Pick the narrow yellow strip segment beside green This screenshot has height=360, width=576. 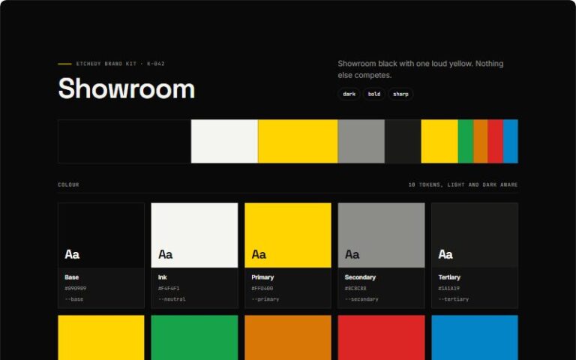[x=439, y=141]
